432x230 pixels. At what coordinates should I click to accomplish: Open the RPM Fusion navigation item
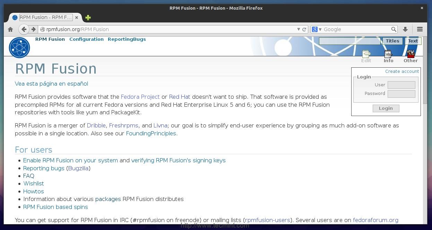click(x=50, y=39)
